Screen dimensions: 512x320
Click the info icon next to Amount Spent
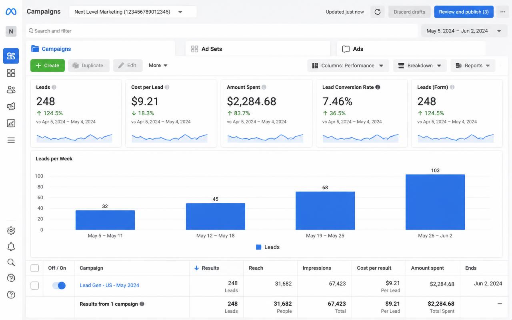pos(264,87)
